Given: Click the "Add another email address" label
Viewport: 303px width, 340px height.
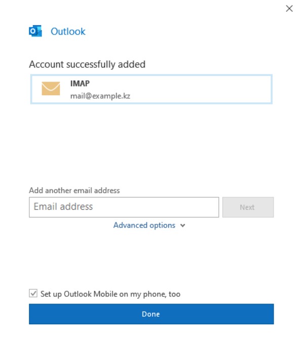Looking at the screenshot, I should [x=74, y=191].
